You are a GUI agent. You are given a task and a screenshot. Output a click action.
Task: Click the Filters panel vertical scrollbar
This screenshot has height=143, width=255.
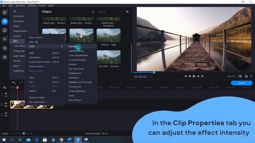click(x=131, y=58)
